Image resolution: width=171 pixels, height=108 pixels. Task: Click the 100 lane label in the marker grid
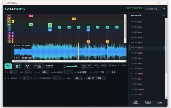[x=9, y=24]
